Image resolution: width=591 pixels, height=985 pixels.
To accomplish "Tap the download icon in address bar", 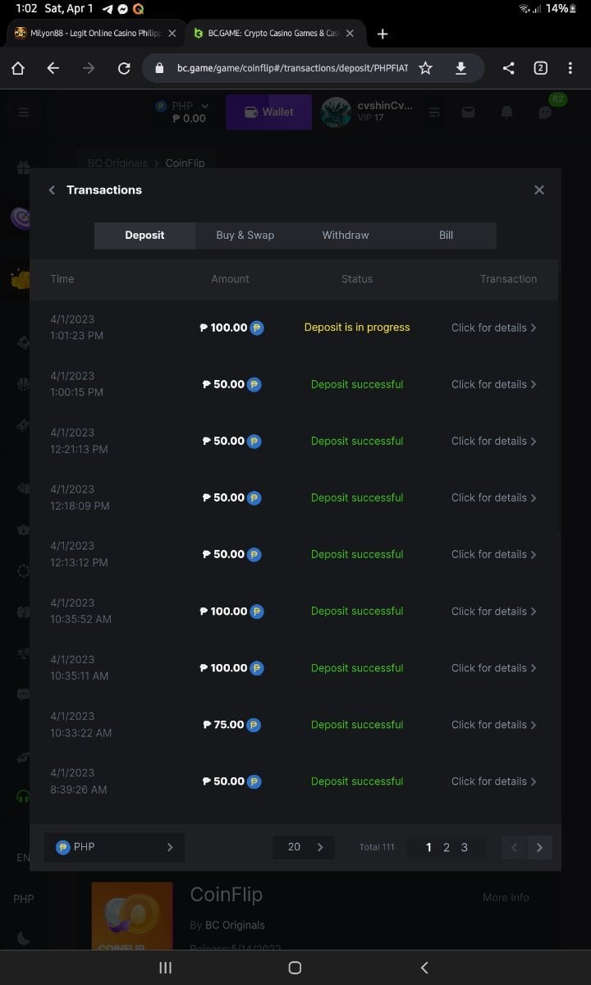I will tap(460, 69).
